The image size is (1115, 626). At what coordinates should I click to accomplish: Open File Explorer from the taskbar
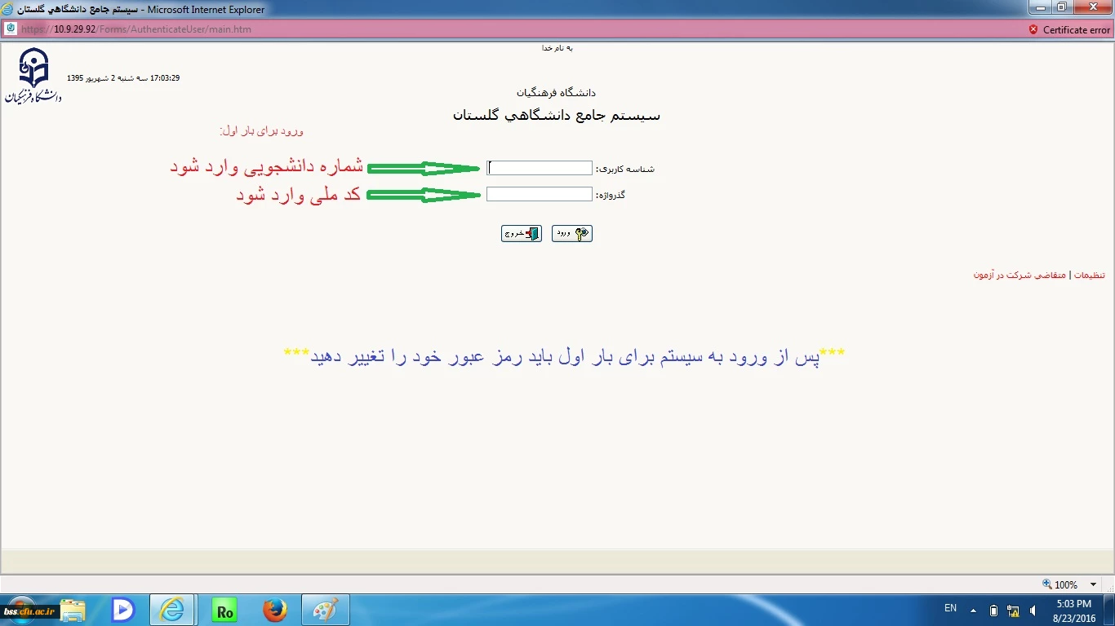(x=73, y=610)
